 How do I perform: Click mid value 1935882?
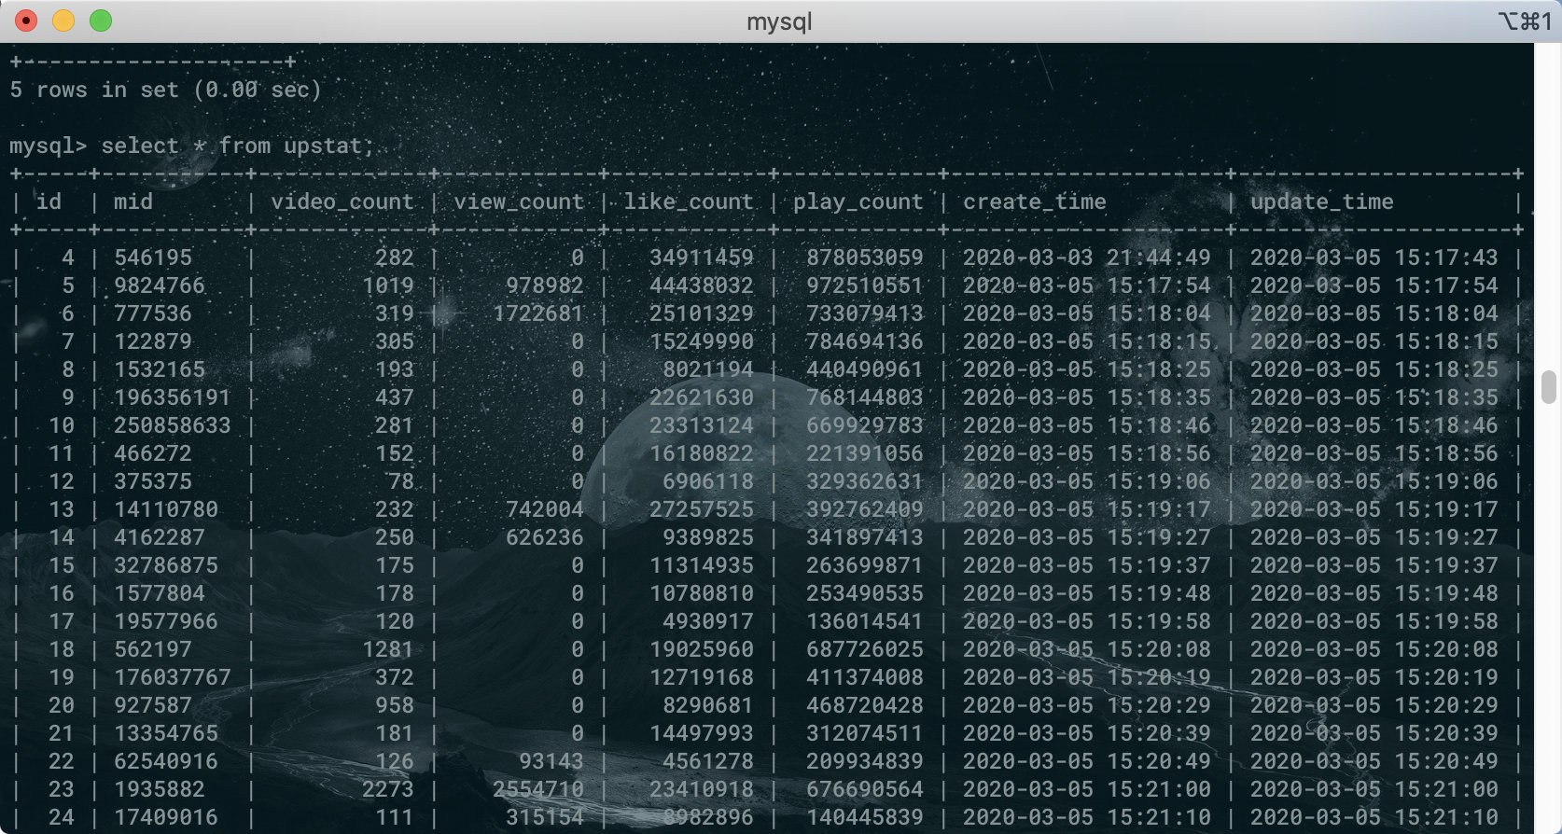pos(160,790)
